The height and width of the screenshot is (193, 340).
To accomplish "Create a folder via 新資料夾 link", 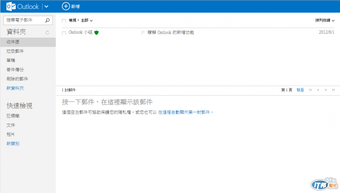I will (15, 88).
